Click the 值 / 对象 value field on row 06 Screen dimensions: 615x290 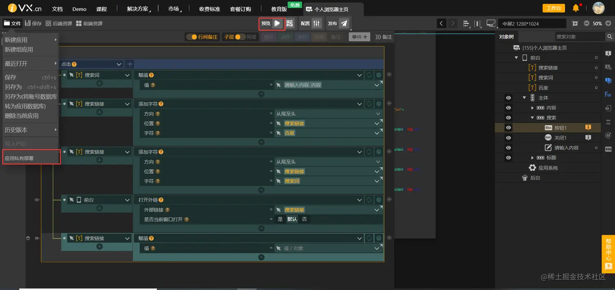point(328,248)
